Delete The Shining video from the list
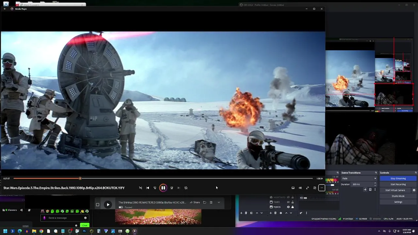Image resolution: width=418 pixels, height=235 pixels. pyautogui.click(x=211, y=202)
